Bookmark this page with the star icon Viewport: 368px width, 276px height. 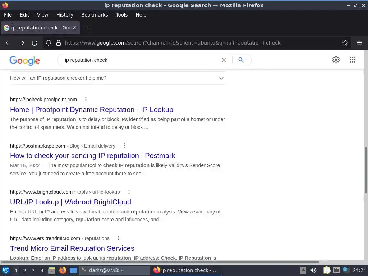click(x=345, y=43)
